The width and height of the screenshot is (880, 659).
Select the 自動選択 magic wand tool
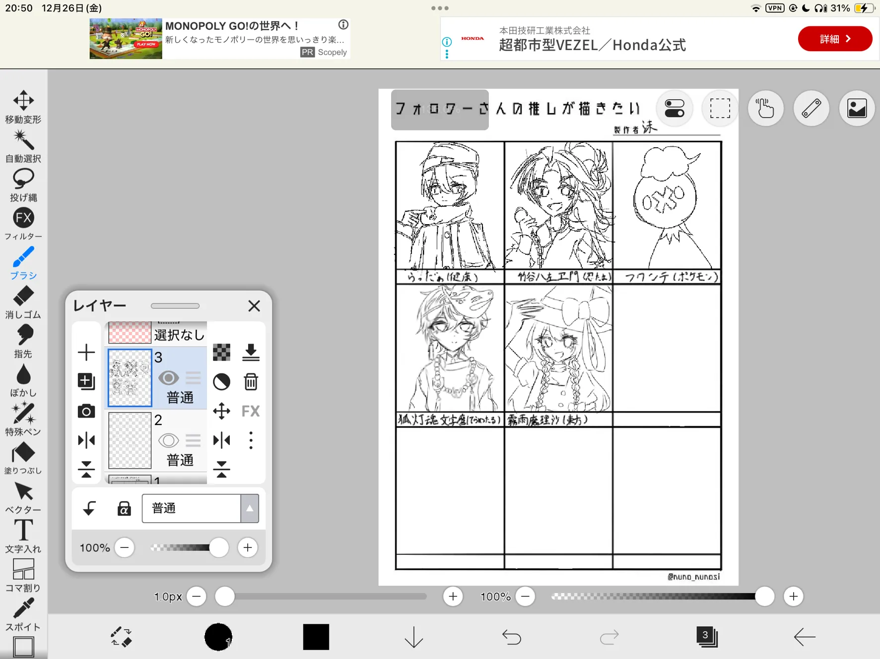[23, 146]
